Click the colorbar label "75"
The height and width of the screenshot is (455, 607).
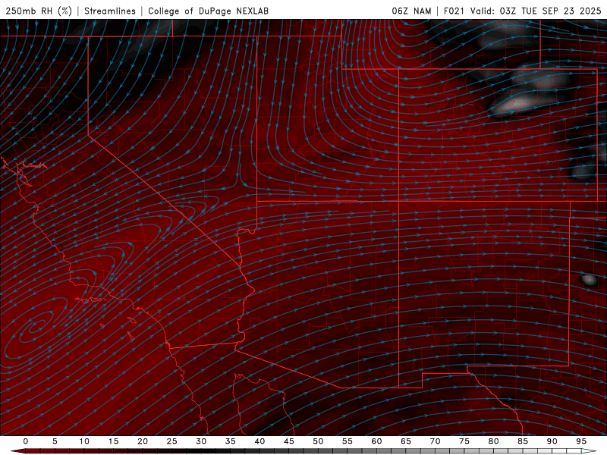(x=464, y=441)
